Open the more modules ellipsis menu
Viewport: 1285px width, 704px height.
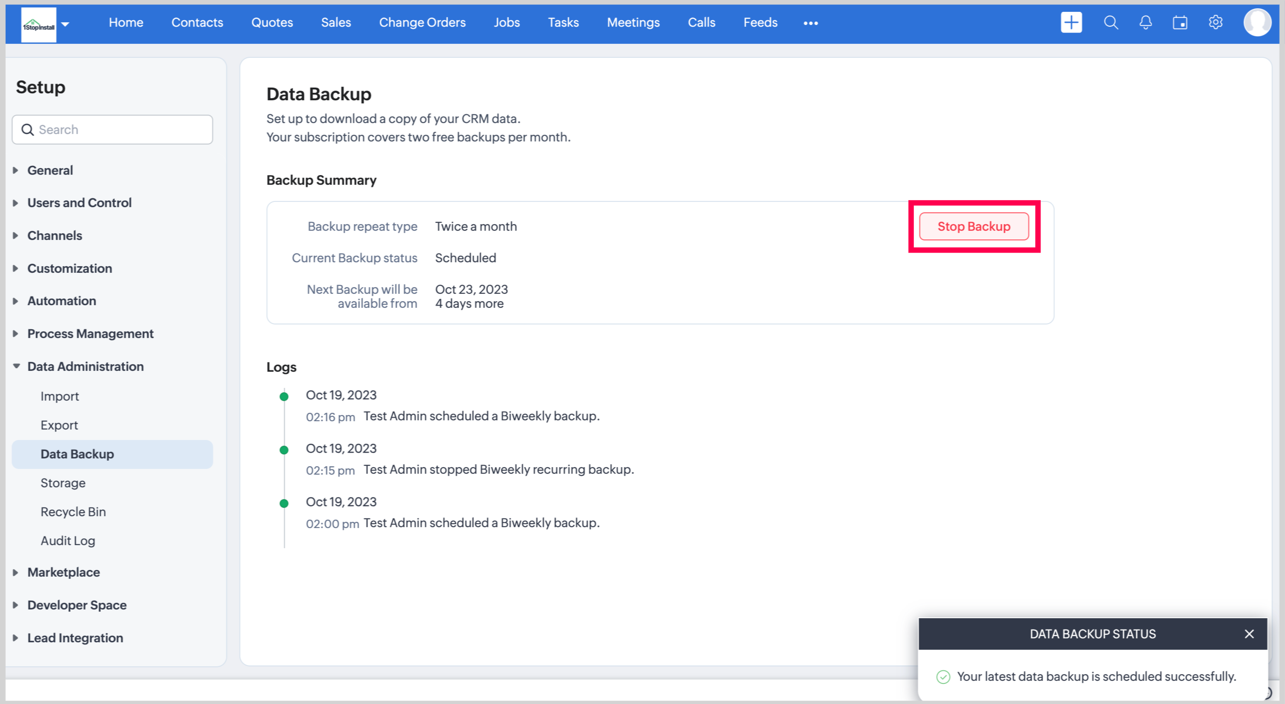[810, 23]
